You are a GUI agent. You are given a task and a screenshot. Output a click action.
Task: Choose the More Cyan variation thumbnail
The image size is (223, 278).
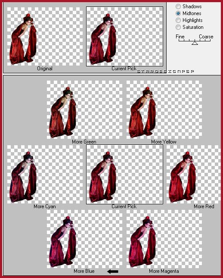click(x=45, y=174)
